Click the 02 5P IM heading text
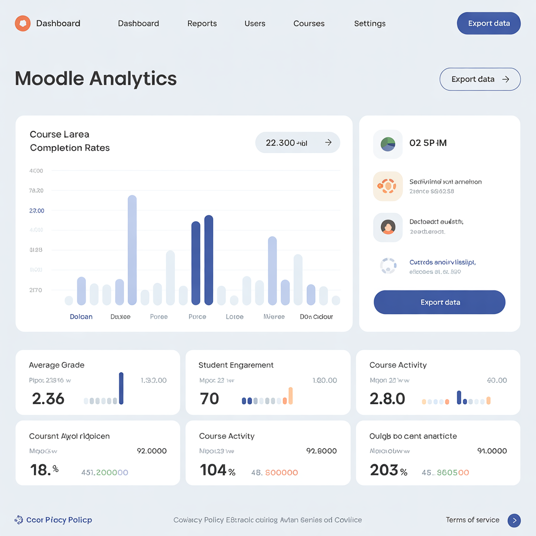The height and width of the screenshot is (536, 536). [x=428, y=143]
